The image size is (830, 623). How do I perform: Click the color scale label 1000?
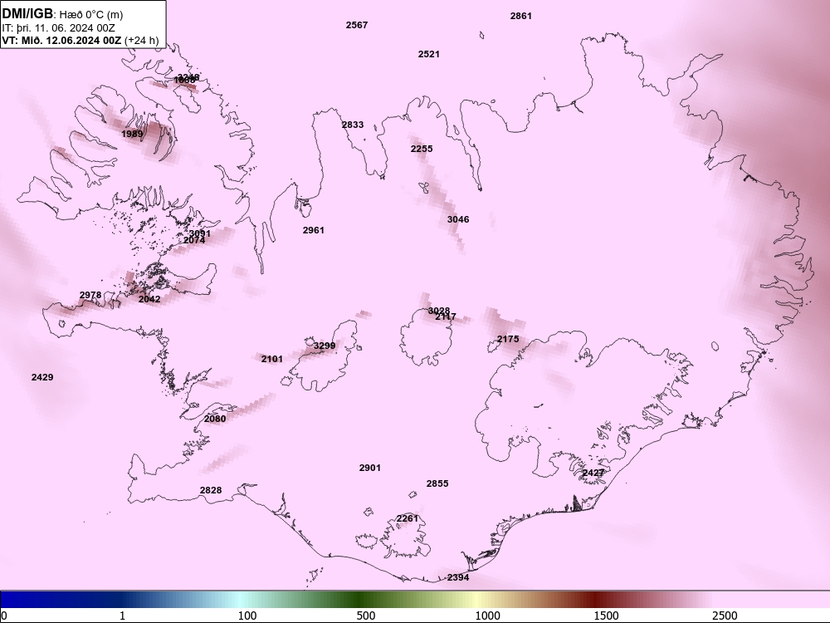pos(487,616)
